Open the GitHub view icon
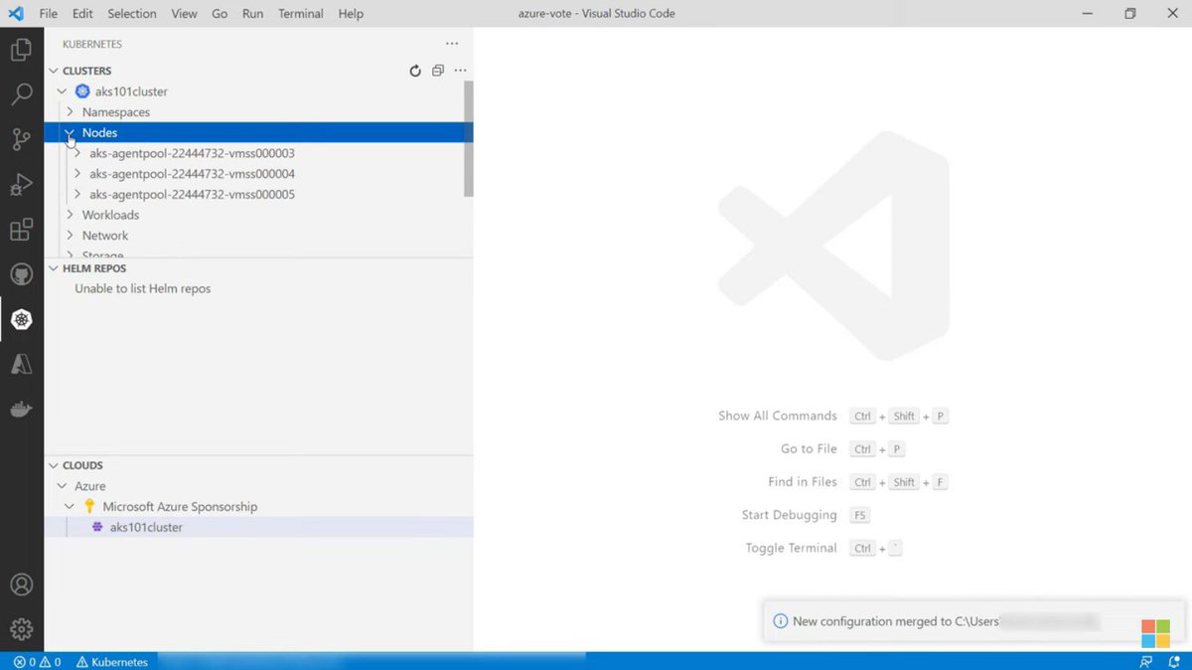This screenshot has width=1192, height=670. coord(21,274)
